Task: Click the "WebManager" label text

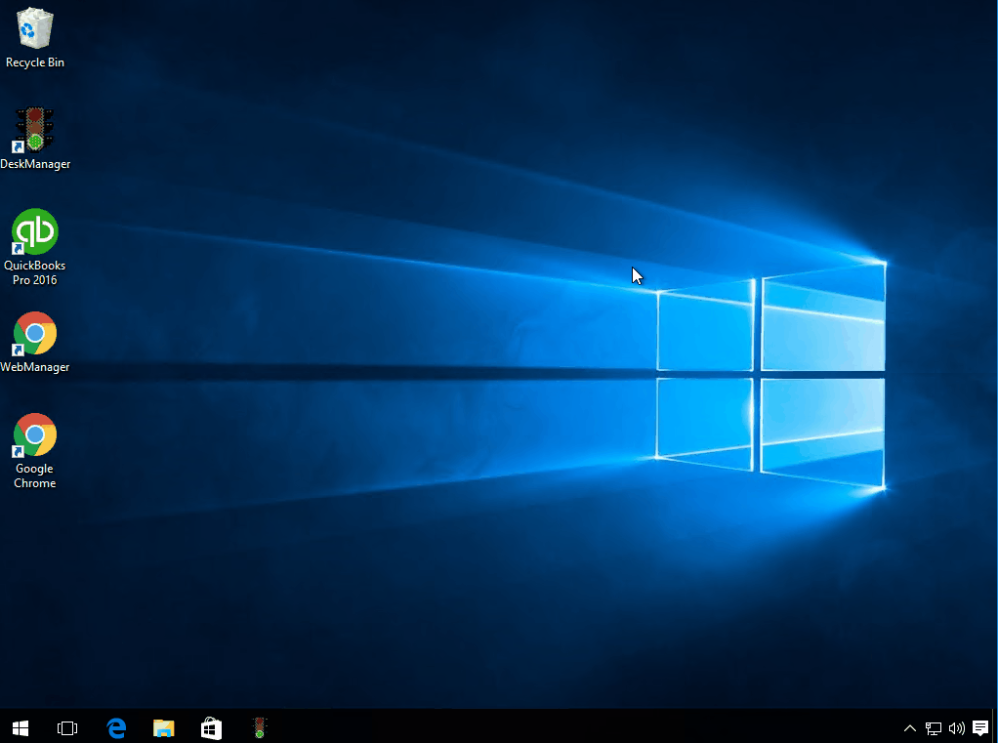Action: pyautogui.click(x=35, y=367)
